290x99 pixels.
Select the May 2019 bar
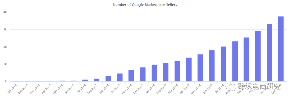coord(200,68)
